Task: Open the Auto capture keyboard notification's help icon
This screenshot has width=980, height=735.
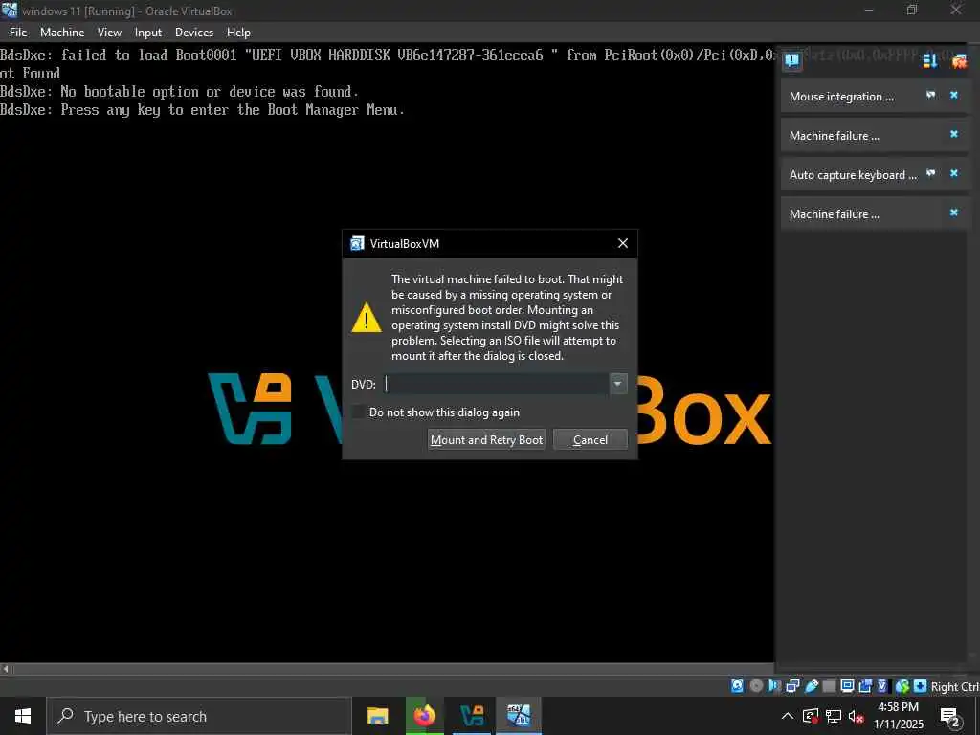Action: (930, 173)
